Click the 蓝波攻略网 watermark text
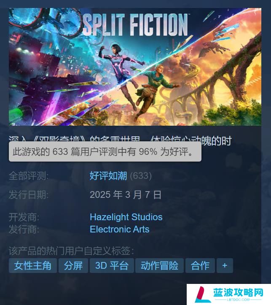The width and height of the screenshot is (271, 305). click(238, 292)
